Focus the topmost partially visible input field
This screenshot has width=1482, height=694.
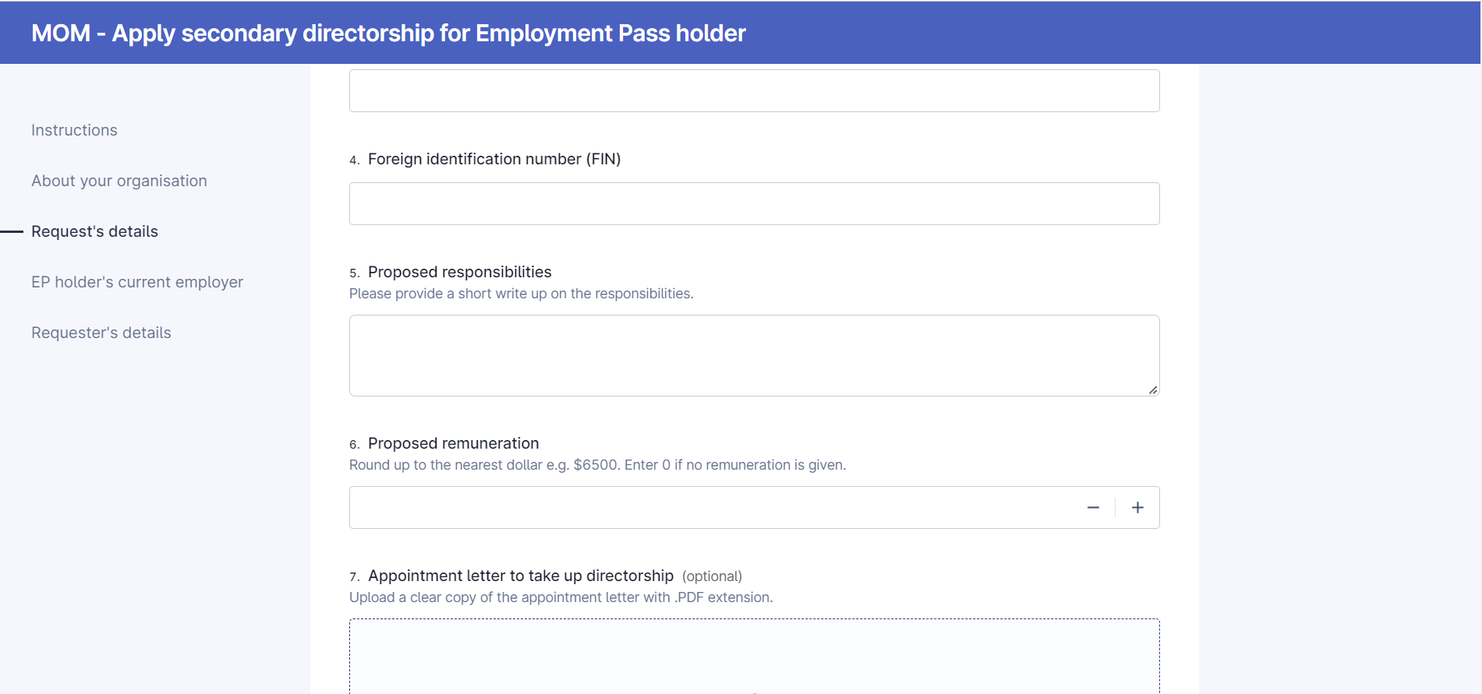pos(754,90)
